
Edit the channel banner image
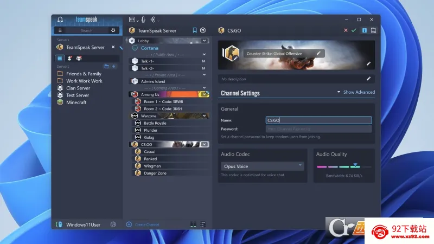click(368, 63)
